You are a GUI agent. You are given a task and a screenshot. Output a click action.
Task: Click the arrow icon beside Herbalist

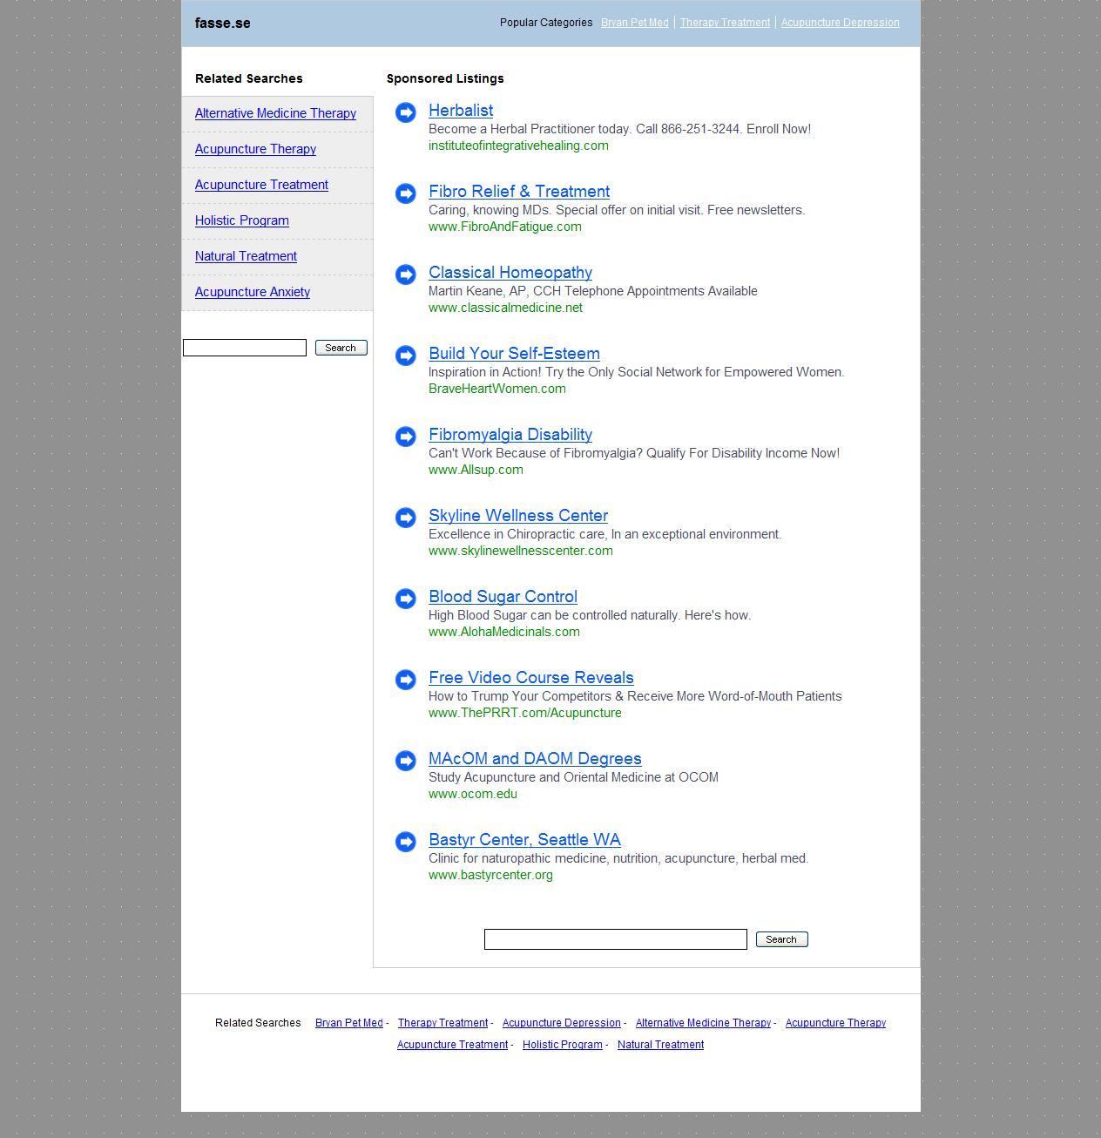click(x=406, y=112)
